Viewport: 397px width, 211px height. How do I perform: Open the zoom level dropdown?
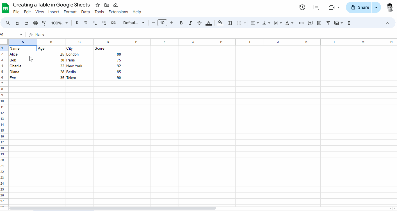[x=59, y=23]
